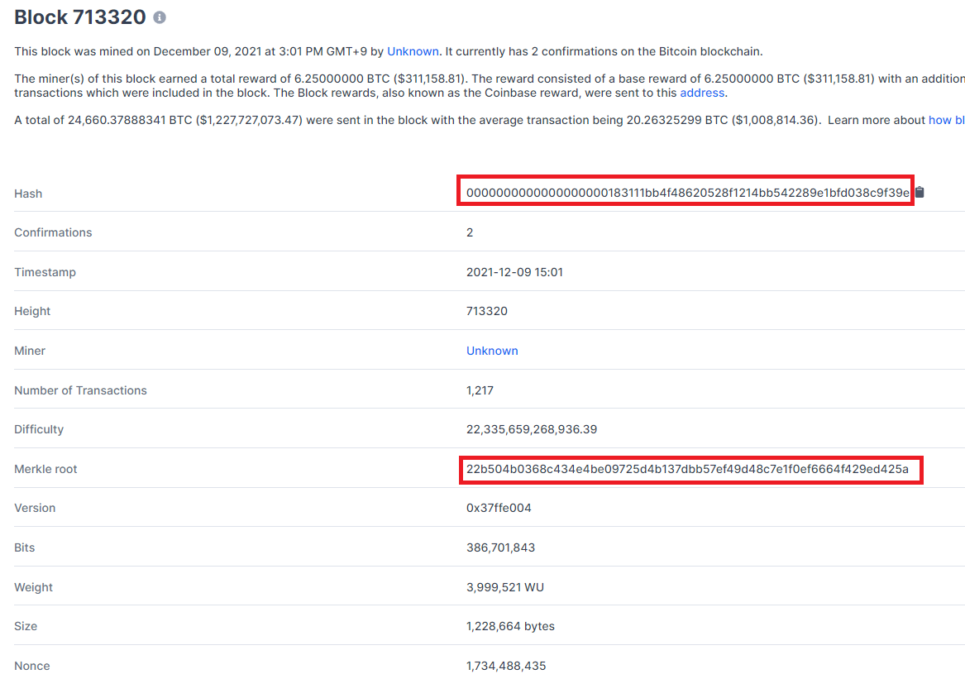Click the Nonce value 1,734,488,435
965x679 pixels.
click(506, 666)
